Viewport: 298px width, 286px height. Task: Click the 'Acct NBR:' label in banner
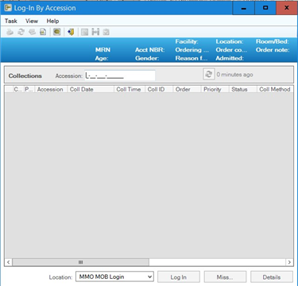point(150,50)
